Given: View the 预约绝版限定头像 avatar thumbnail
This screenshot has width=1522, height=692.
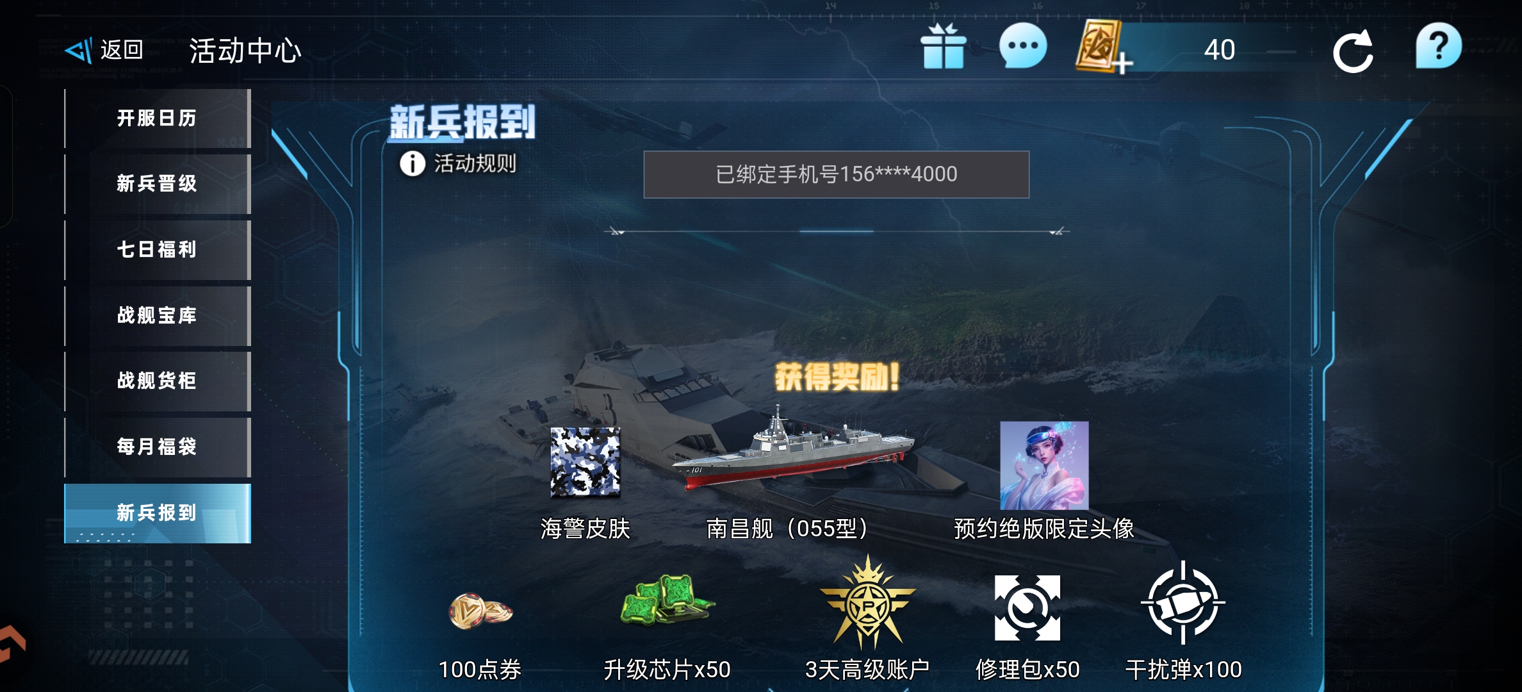Looking at the screenshot, I should coord(1044,465).
